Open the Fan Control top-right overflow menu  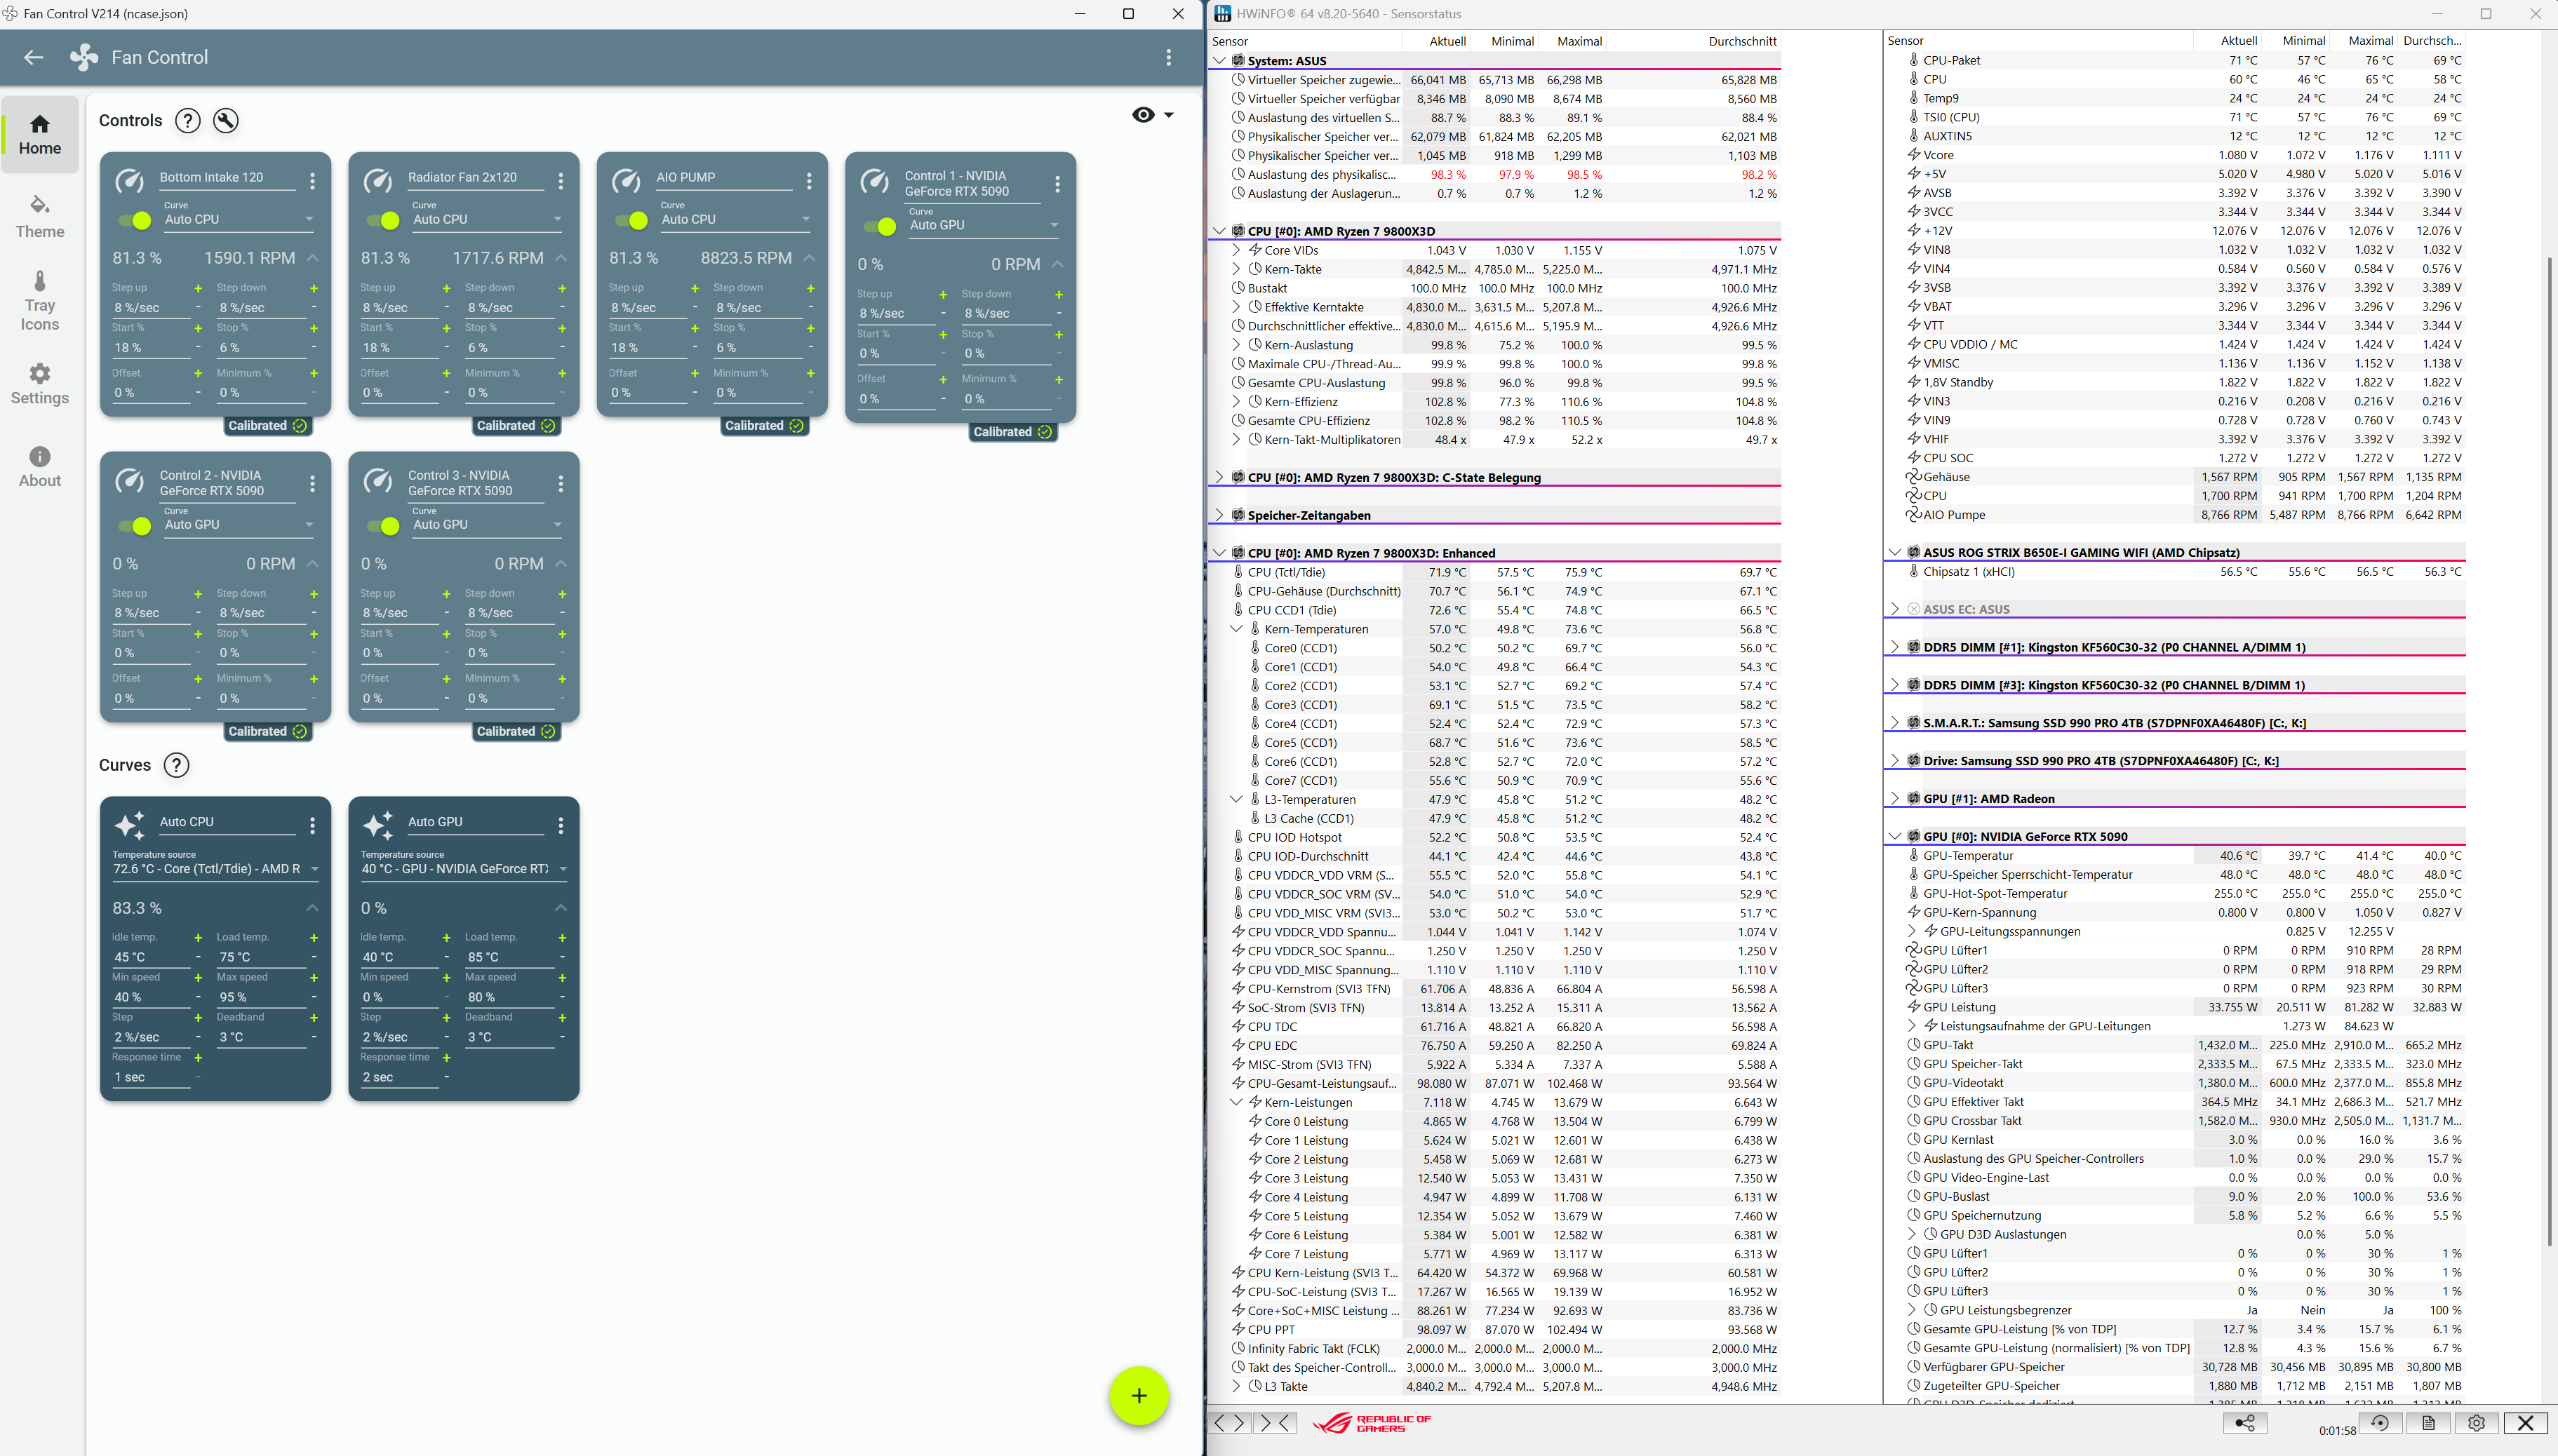(1168, 57)
